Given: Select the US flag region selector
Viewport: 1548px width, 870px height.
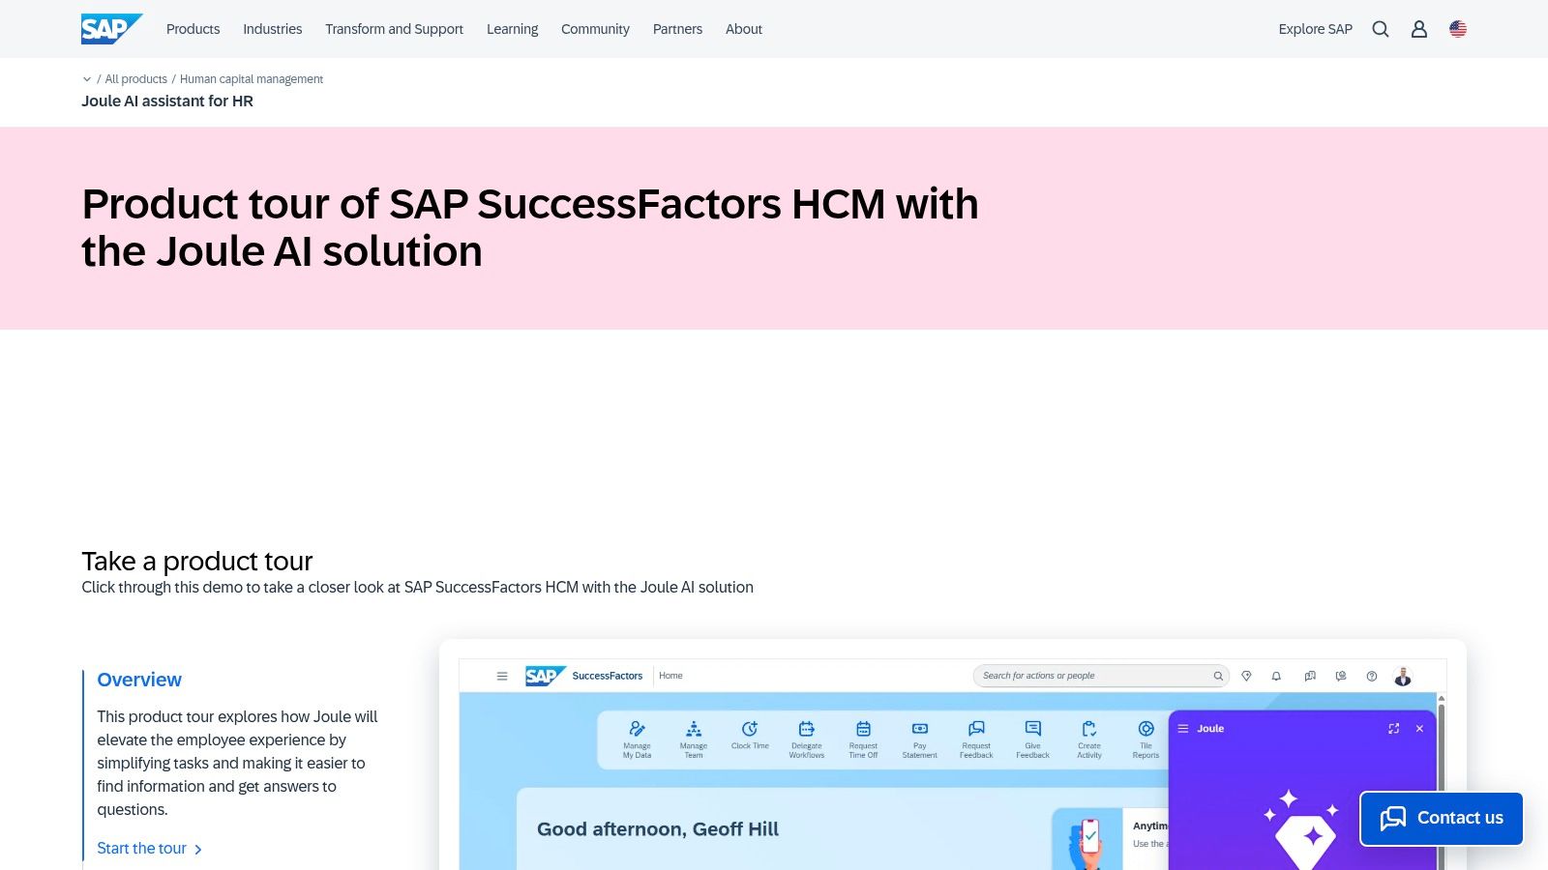Looking at the screenshot, I should click(x=1457, y=29).
